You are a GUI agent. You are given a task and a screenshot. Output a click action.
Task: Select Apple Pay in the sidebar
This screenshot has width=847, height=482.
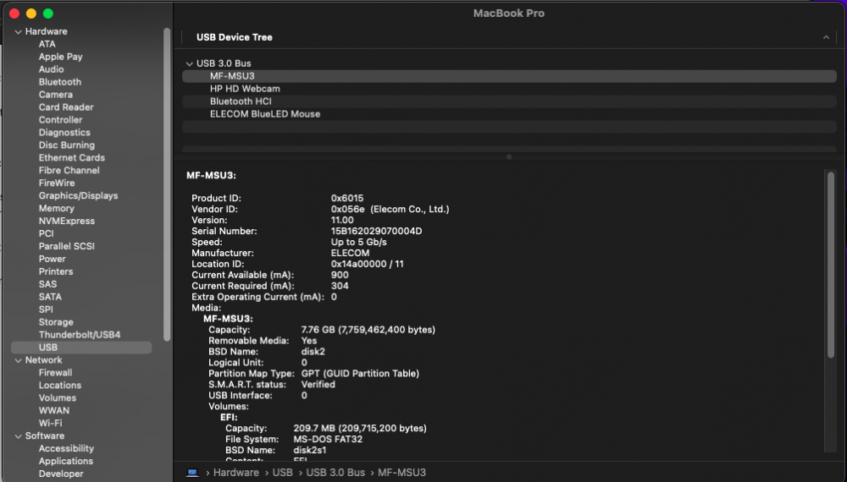pyautogui.click(x=60, y=57)
